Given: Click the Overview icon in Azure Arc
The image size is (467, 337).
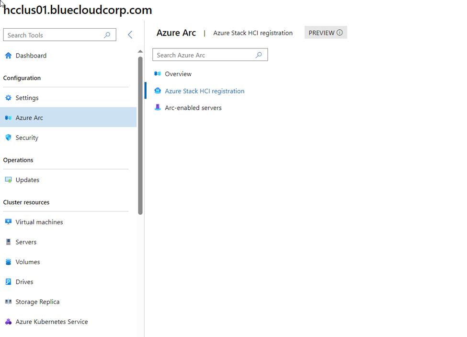Looking at the screenshot, I should coord(158,74).
